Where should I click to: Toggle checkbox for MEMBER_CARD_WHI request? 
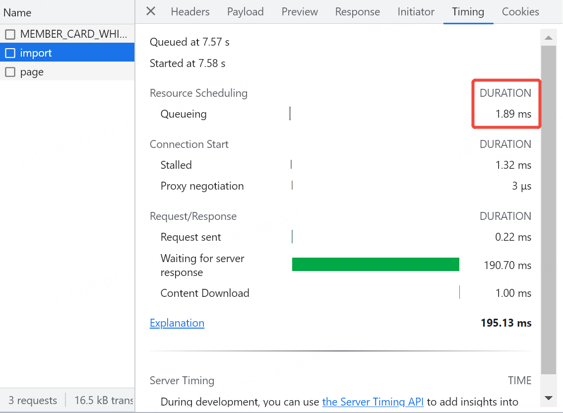(10, 34)
